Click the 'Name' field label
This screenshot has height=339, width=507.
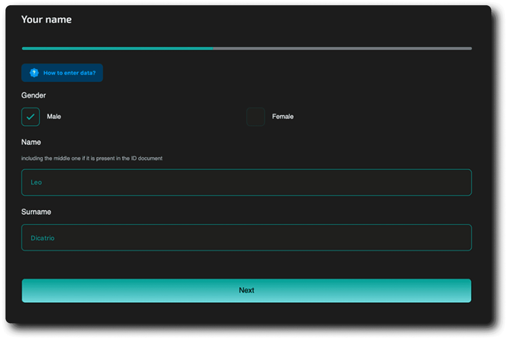[x=31, y=142]
